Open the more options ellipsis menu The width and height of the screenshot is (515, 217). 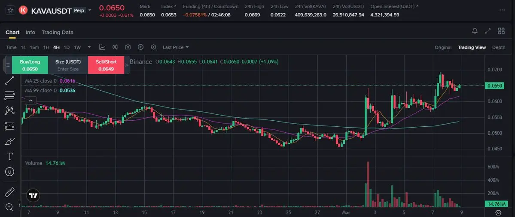point(502,10)
